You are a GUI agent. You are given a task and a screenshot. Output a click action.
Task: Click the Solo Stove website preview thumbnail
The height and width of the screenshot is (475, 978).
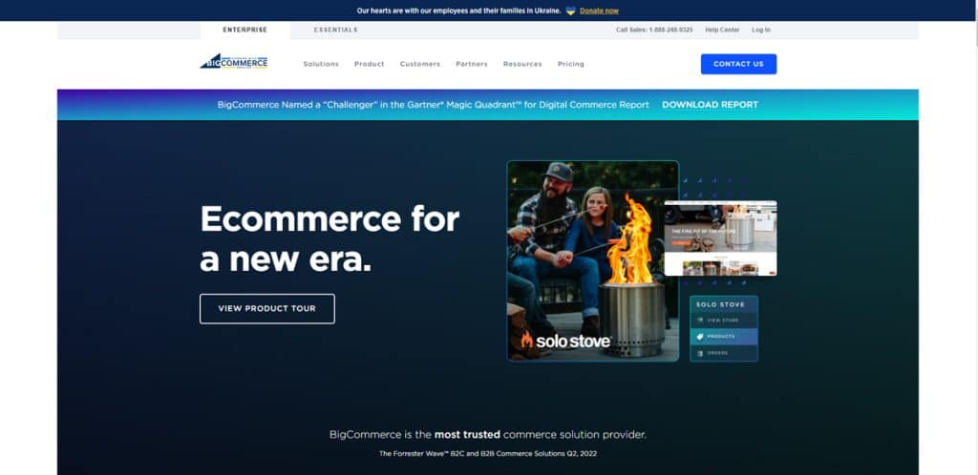720,237
